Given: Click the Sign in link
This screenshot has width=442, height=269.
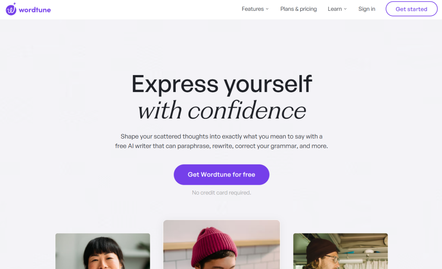Looking at the screenshot, I should pos(367,9).
